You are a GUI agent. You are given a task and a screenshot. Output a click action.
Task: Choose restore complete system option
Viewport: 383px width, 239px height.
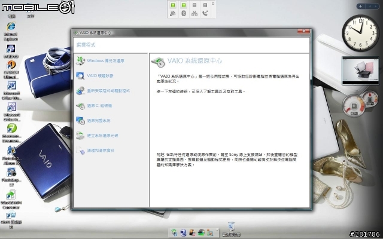(93, 121)
